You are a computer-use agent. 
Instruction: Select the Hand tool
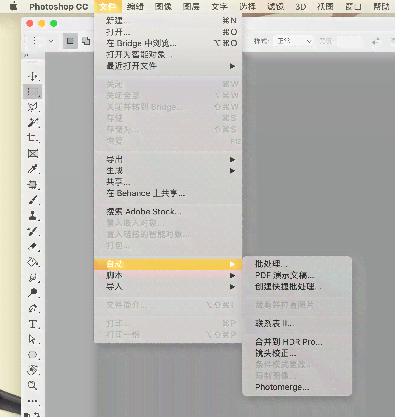point(32,370)
